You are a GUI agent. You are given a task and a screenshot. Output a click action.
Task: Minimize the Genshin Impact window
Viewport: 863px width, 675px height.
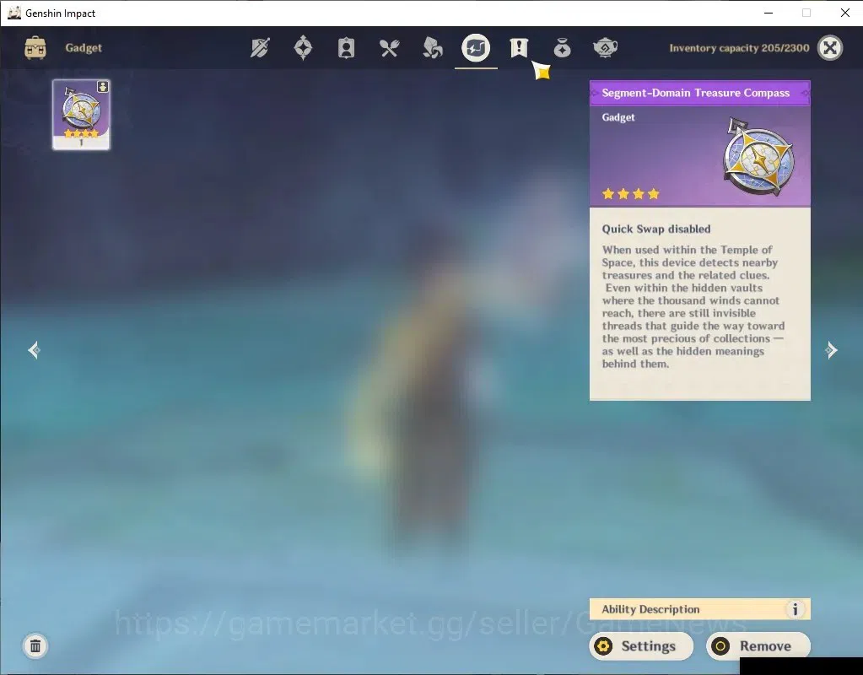click(x=769, y=13)
